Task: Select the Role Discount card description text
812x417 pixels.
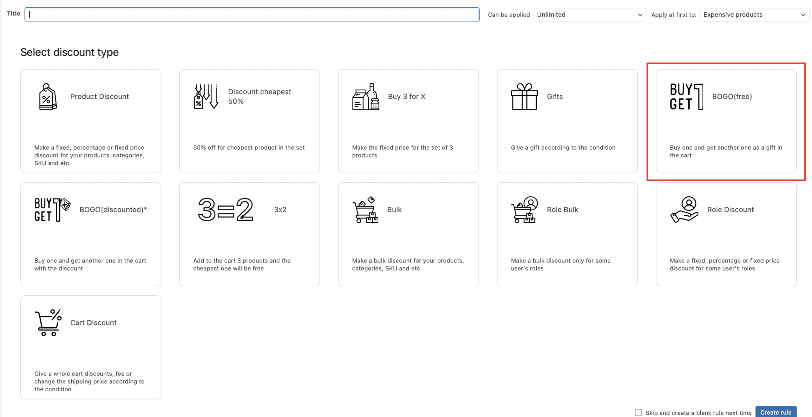Action: pyautogui.click(x=724, y=264)
